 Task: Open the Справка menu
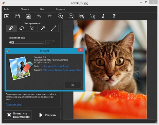[x=60, y=9]
